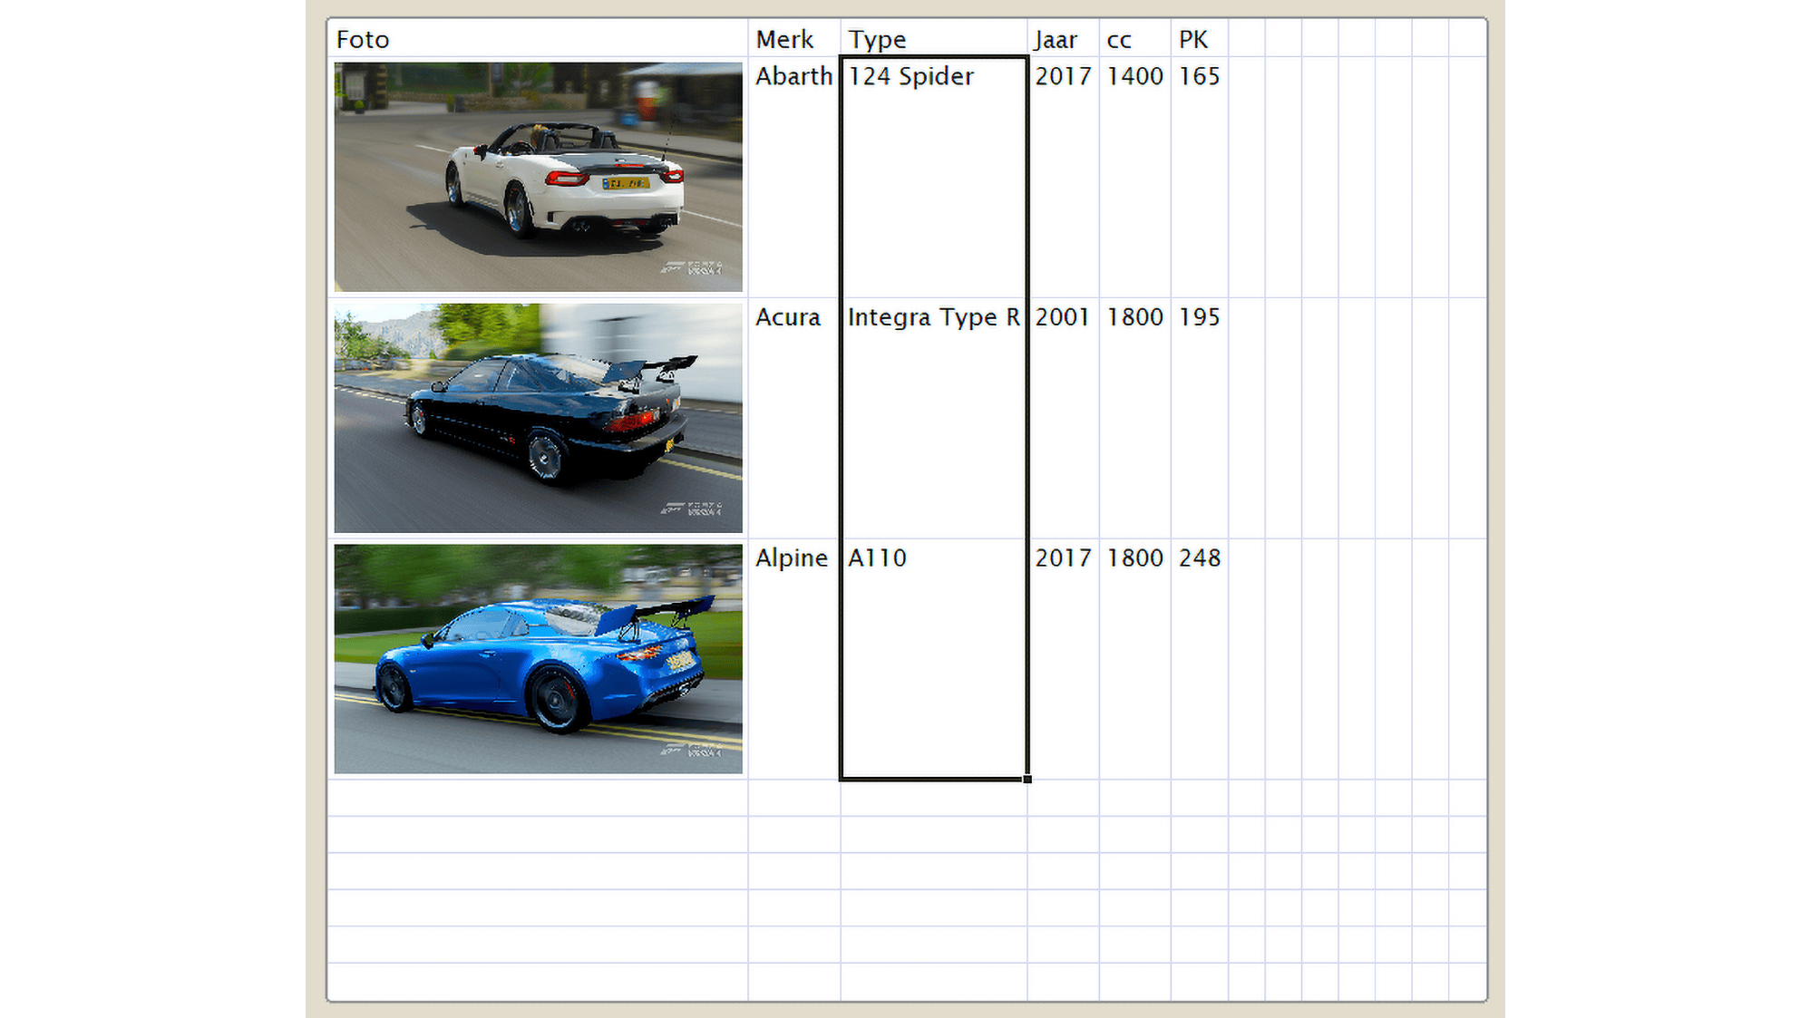Click the 1400 cc cell
Image resolution: width=1810 pixels, height=1018 pixels.
click(1134, 77)
